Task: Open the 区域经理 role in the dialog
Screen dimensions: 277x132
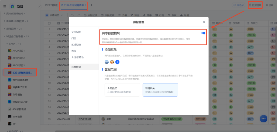Action: (76, 45)
